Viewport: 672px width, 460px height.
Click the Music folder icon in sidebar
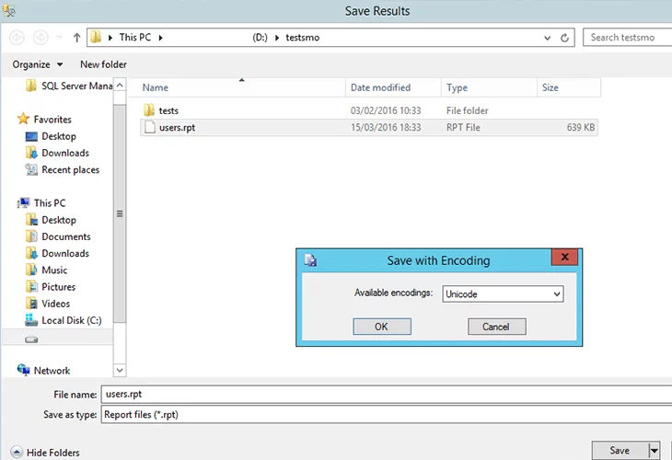(32, 270)
